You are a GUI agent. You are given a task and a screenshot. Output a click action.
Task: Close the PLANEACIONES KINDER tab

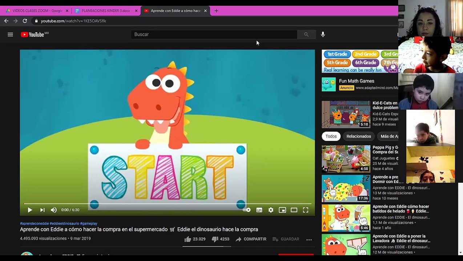pos(136,11)
